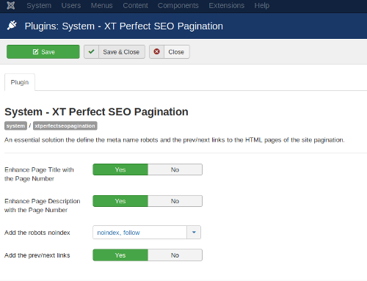
Task: Click the plugin description paragraph text
Action: point(174,140)
